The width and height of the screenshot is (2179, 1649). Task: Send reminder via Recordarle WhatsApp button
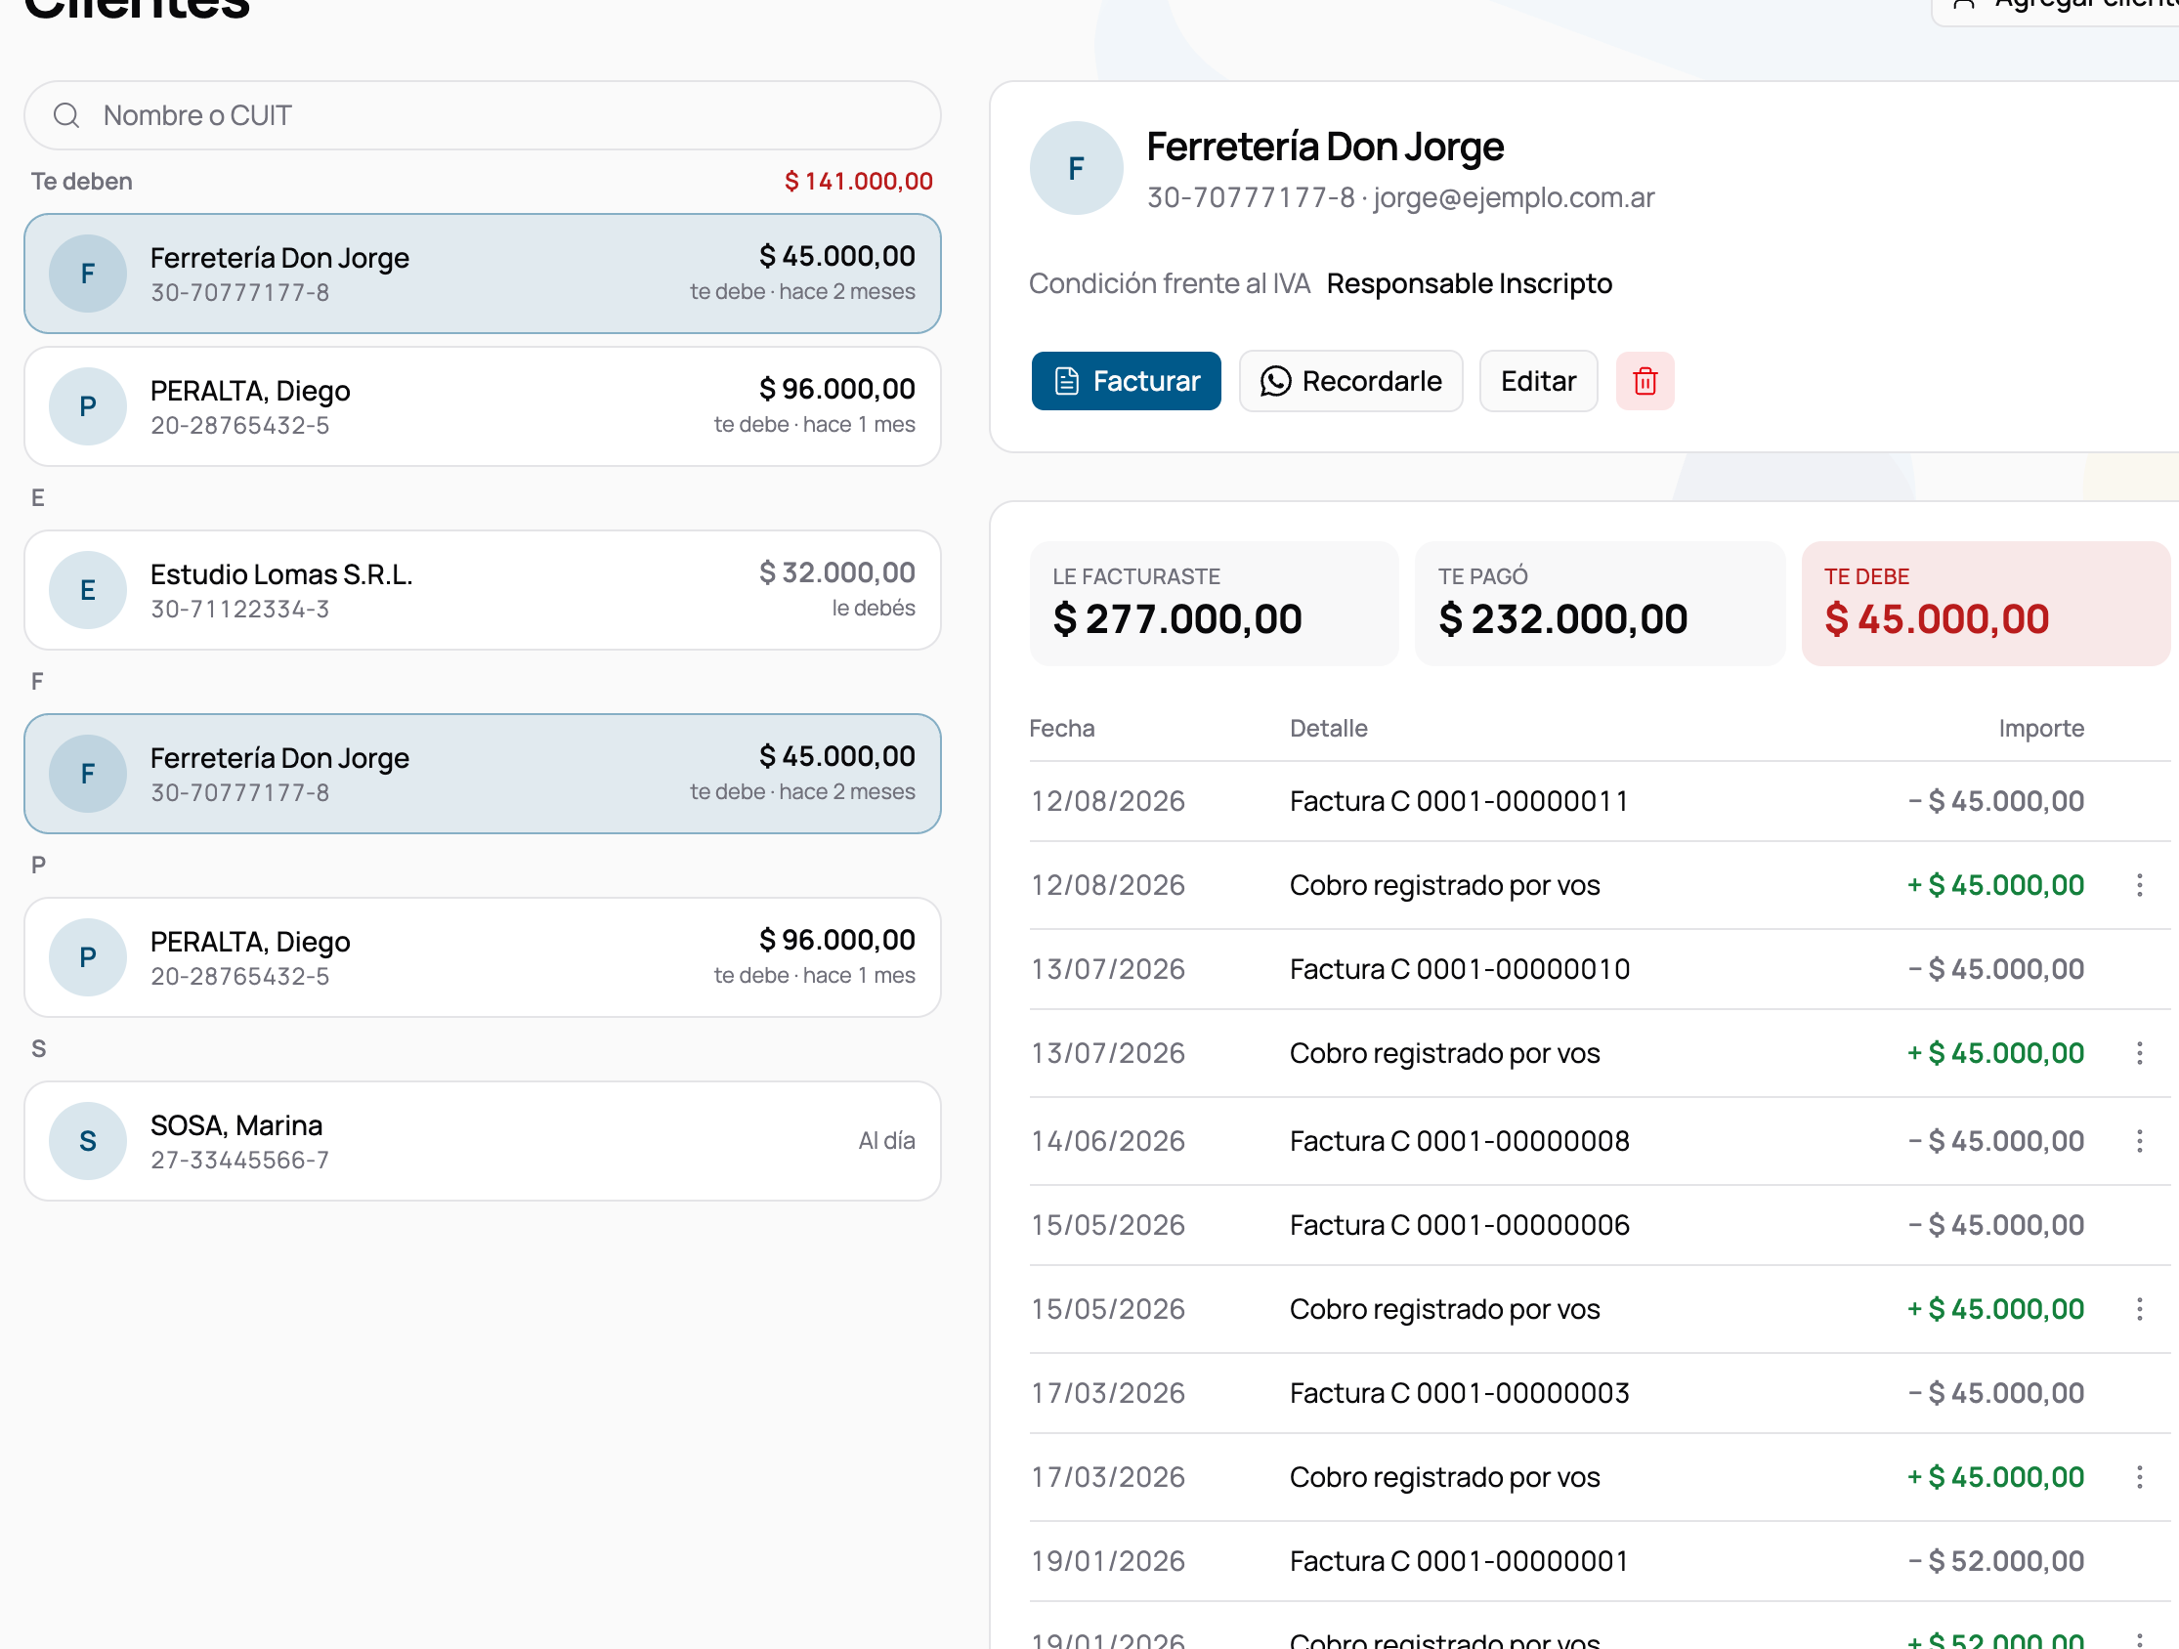click(1350, 381)
